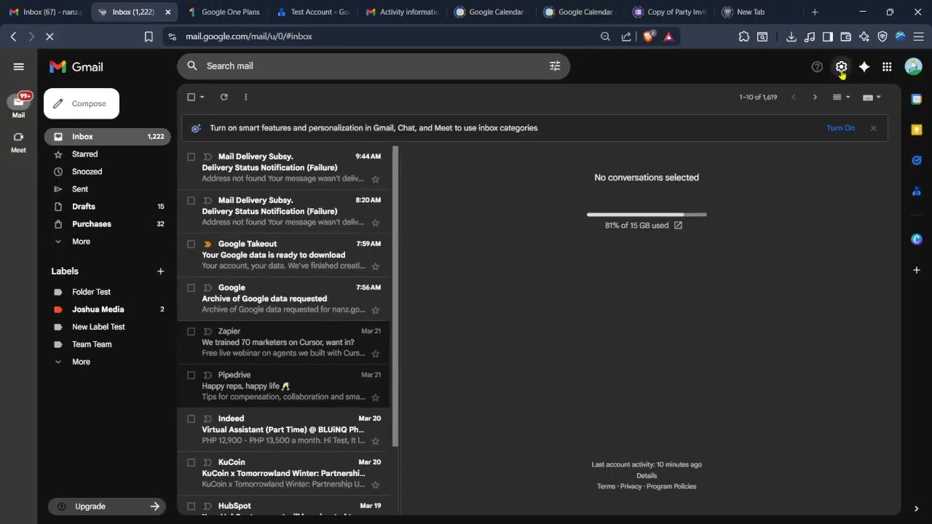The image size is (932, 524).
Task: Select the 8:20 AM Mail Delivery Subsystem email checkbox
Action: 191,200
